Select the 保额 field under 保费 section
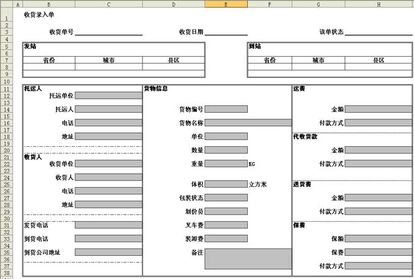Screen dimensions: 414x279 [x=378, y=239]
